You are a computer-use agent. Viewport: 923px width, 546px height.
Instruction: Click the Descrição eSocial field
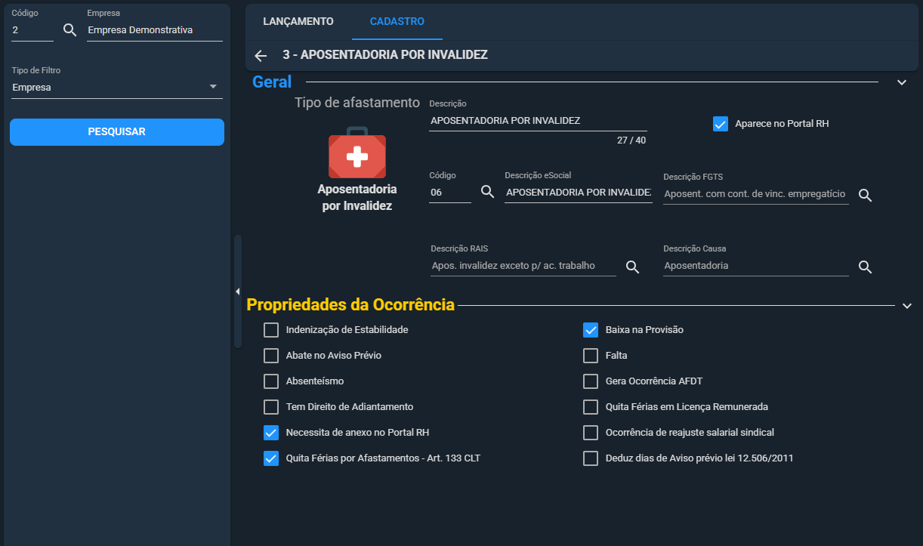[x=579, y=193]
